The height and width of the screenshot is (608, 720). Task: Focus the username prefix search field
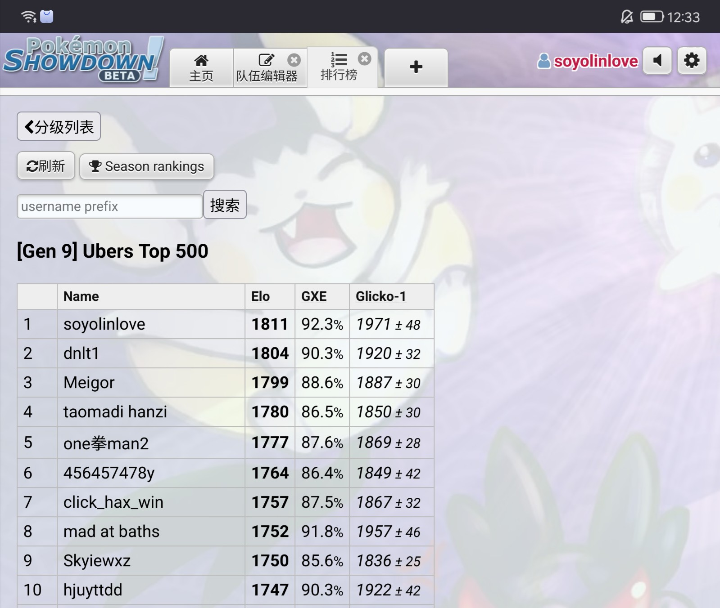(109, 206)
